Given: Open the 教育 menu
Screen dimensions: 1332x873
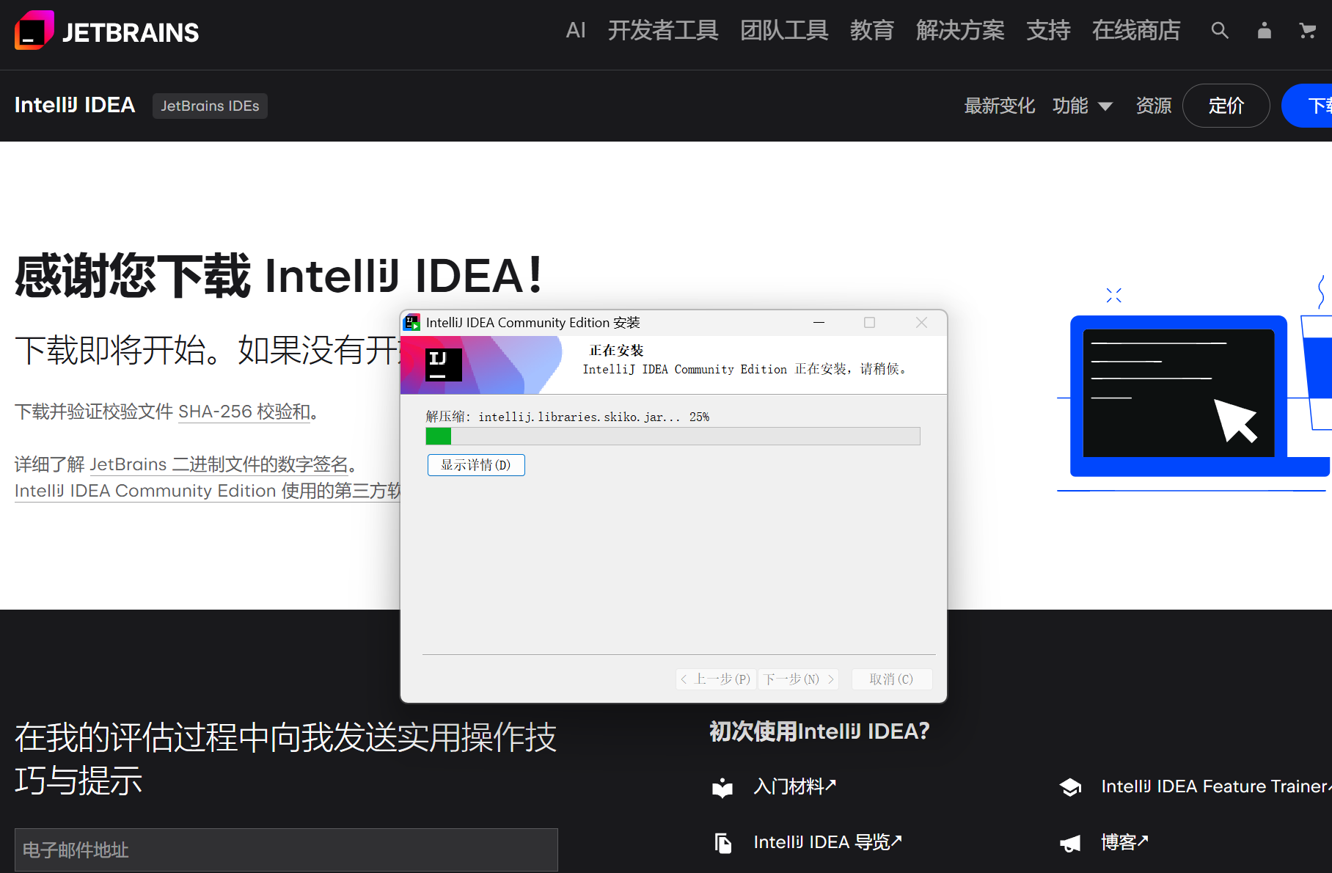Looking at the screenshot, I should [x=872, y=30].
